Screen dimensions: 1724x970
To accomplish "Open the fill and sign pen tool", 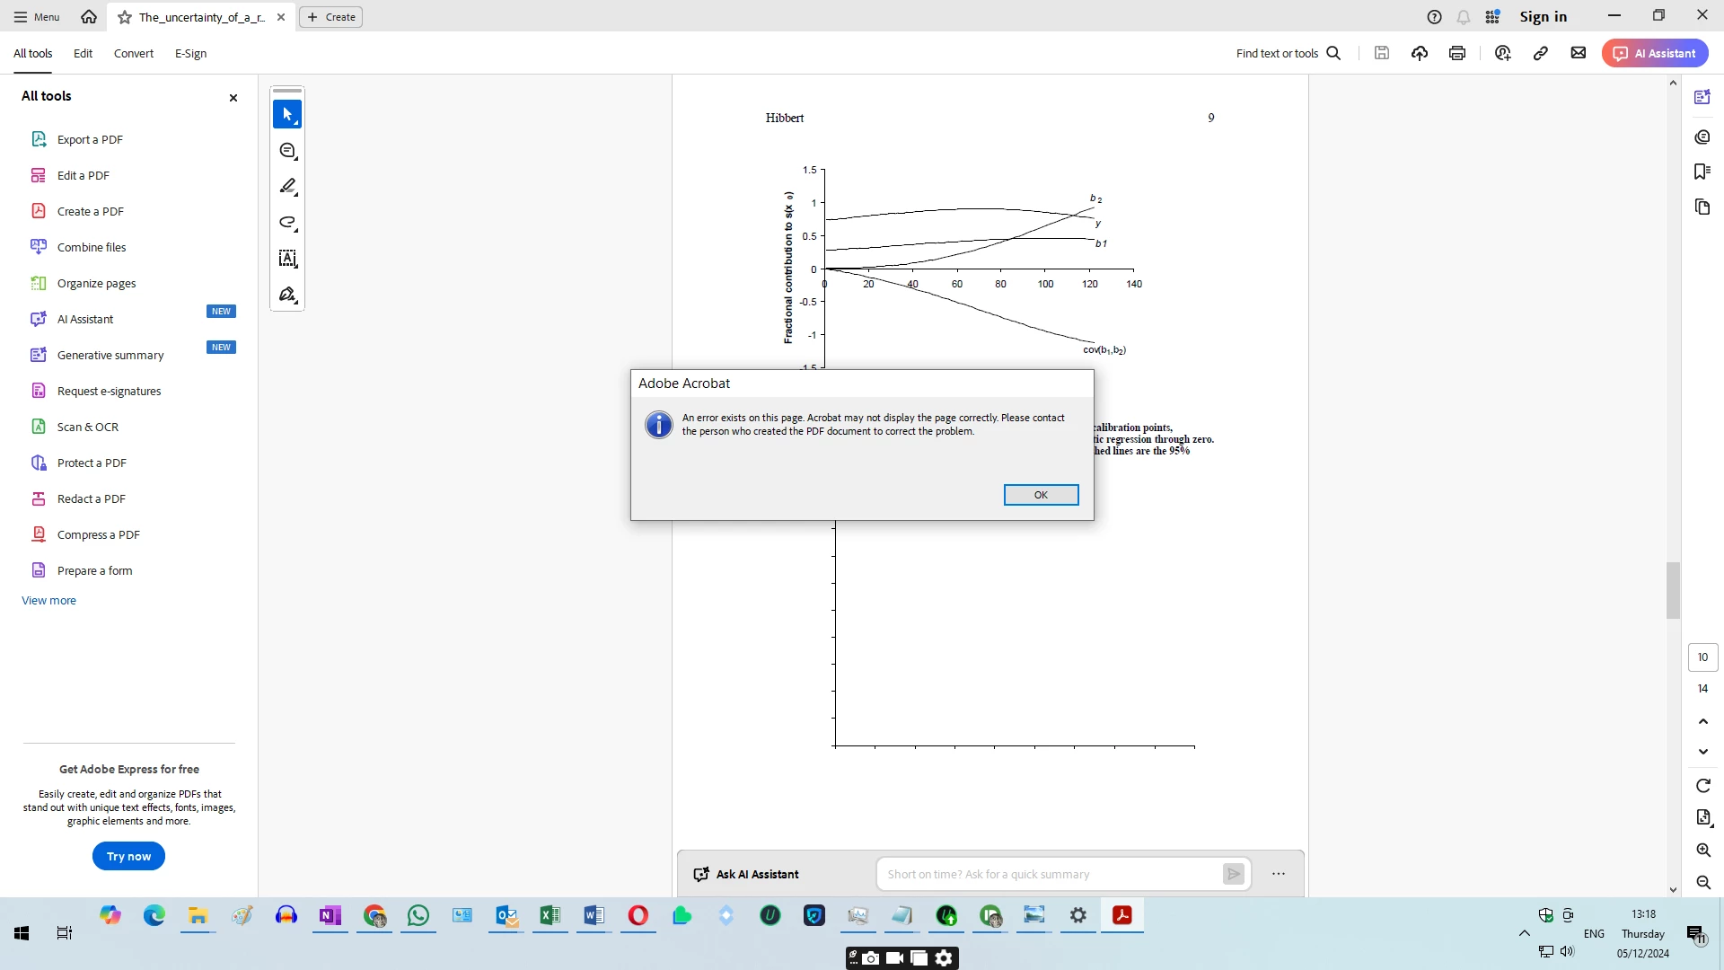I will coord(287,295).
